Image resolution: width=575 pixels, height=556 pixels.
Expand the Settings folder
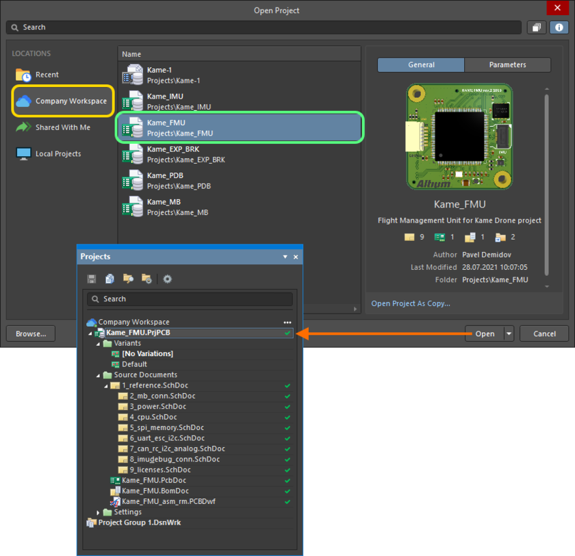tap(98, 511)
